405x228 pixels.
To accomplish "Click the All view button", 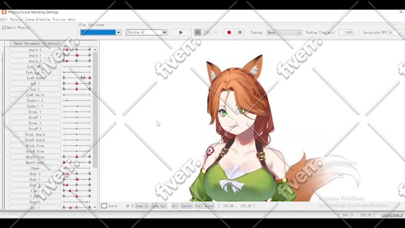I will [x=175, y=206].
